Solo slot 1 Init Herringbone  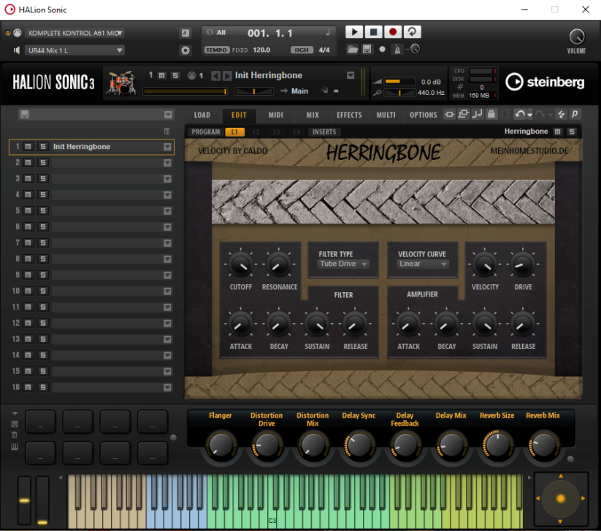pos(42,147)
